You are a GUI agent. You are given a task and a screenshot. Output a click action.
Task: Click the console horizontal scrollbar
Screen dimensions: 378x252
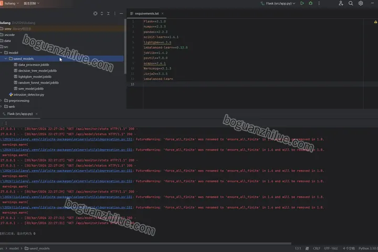tap(145, 244)
